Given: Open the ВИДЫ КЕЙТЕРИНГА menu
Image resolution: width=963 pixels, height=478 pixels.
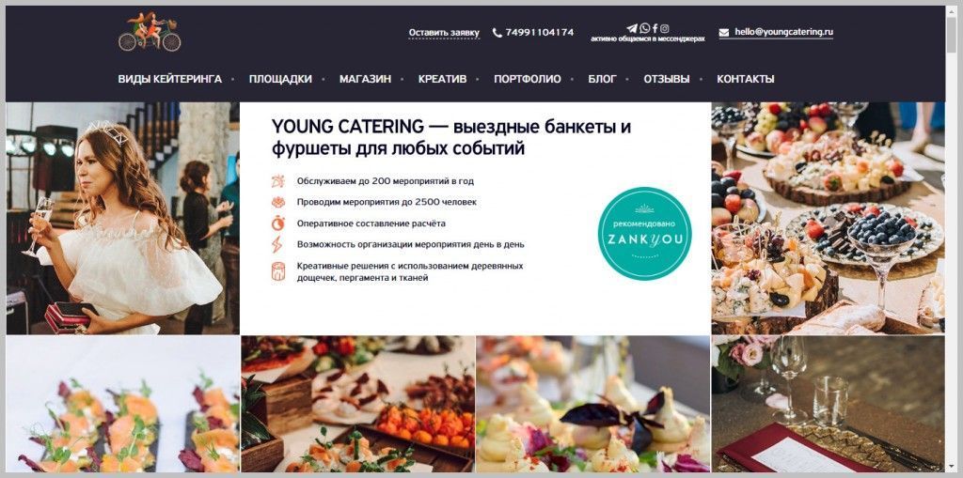Looking at the screenshot, I should [x=170, y=79].
